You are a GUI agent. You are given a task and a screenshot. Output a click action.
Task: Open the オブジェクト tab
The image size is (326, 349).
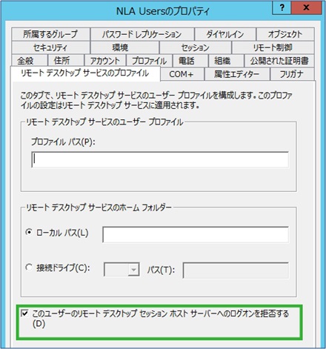point(285,34)
